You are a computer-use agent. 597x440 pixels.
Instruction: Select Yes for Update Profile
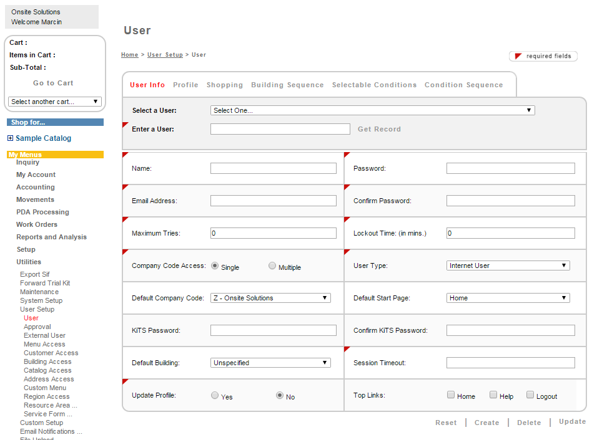click(x=215, y=396)
